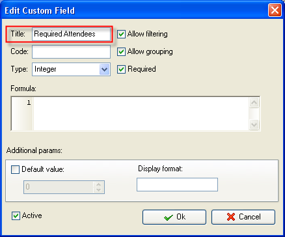Click the Formula scroll up arrow
Screen dimensions: 285x237
coord(254,103)
